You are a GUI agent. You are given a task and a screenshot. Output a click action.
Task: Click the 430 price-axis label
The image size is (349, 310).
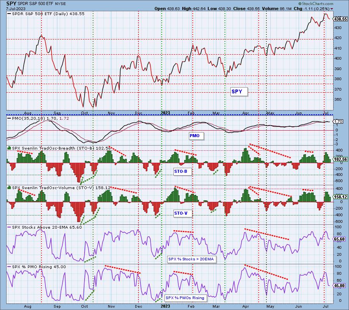click(338, 28)
